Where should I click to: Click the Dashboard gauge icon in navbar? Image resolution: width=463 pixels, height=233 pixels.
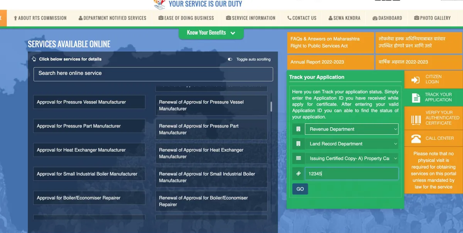(x=375, y=18)
